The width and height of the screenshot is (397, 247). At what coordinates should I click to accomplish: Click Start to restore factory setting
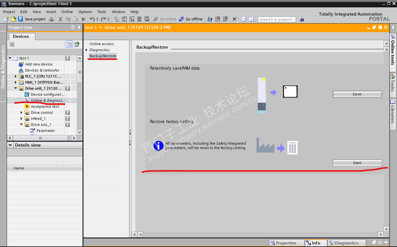point(357,163)
